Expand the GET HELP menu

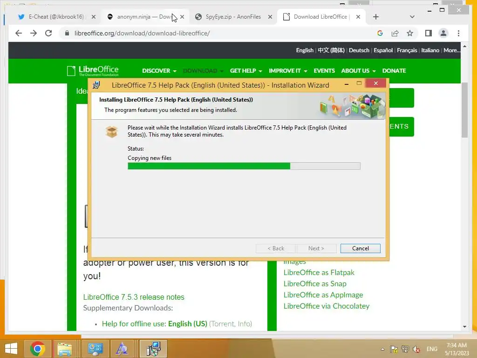(x=246, y=71)
